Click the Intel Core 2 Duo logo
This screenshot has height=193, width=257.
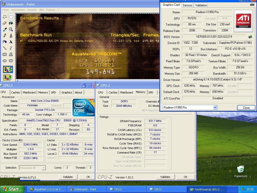coord(84,108)
